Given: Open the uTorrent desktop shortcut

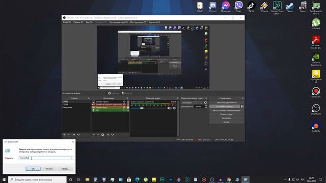Looking at the screenshot, I should pyautogui.click(x=316, y=24).
